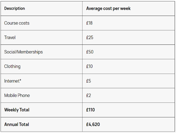Click the asterisk after Internet
The width and height of the screenshot is (176, 133).
click(x=20, y=80)
